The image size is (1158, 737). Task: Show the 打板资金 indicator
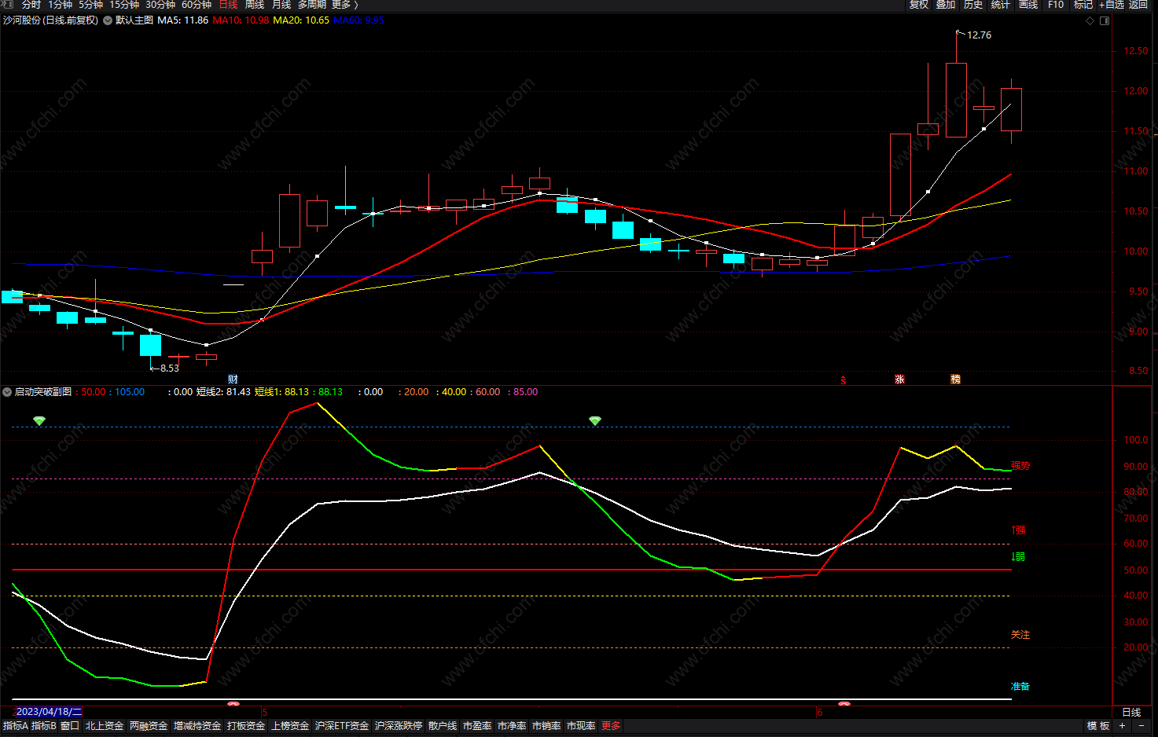(x=246, y=726)
